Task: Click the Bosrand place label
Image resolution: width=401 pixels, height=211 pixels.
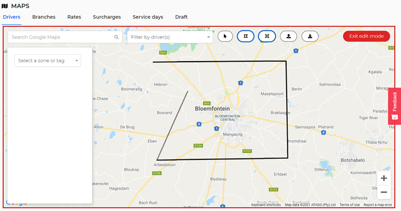Action: point(165,113)
